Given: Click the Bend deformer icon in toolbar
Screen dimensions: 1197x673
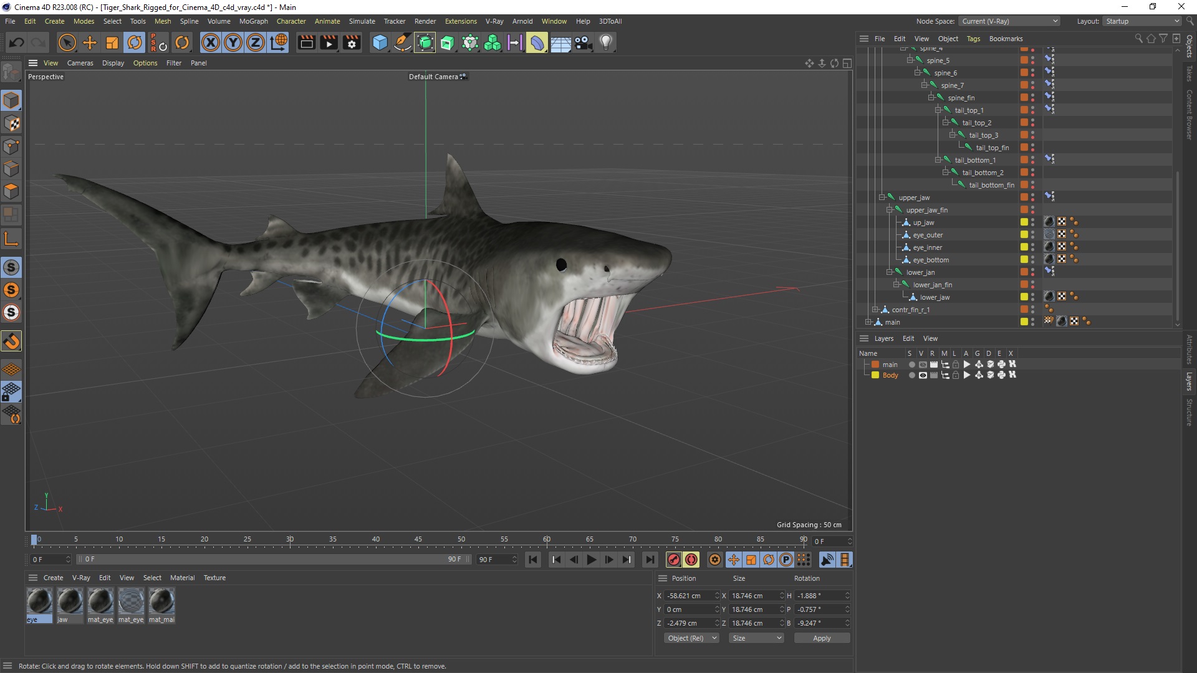Looking at the screenshot, I should pos(537,42).
